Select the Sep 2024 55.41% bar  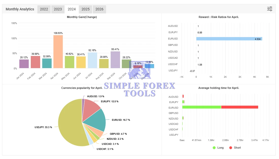(x=115, y=60)
